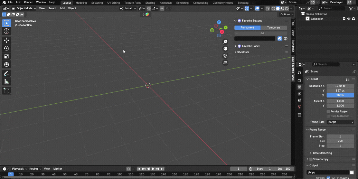The height and width of the screenshot is (179, 358).
Task: Click the resolution percentage 100% slider
Action: (340, 95)
